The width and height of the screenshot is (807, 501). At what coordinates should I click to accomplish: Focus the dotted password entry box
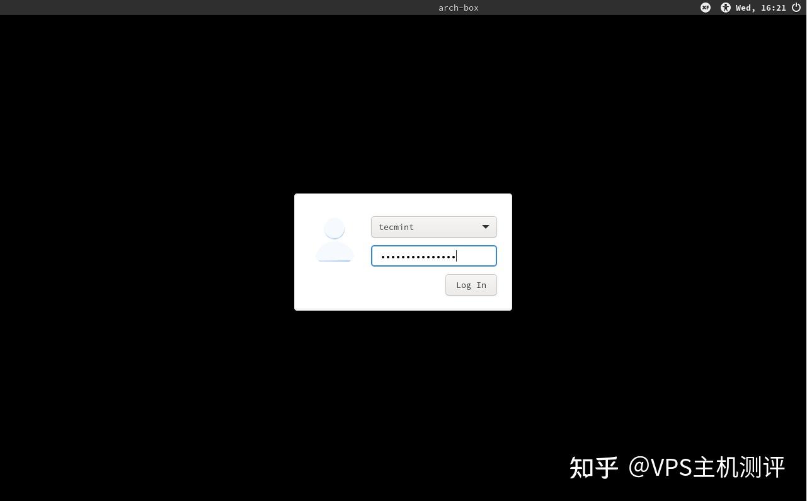(433, 255)
